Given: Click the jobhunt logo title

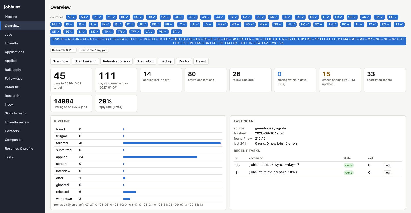Looking at the screenshot, I should point(12,7).
